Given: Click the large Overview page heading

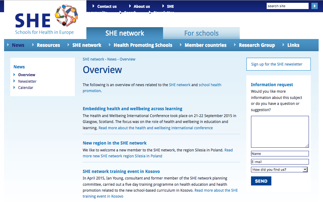Looking at the screenshot, I should [x=102, y=70].
